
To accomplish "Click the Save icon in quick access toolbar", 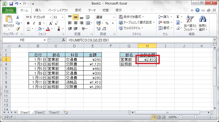I will pyautogui.click(x=11, y=4).
